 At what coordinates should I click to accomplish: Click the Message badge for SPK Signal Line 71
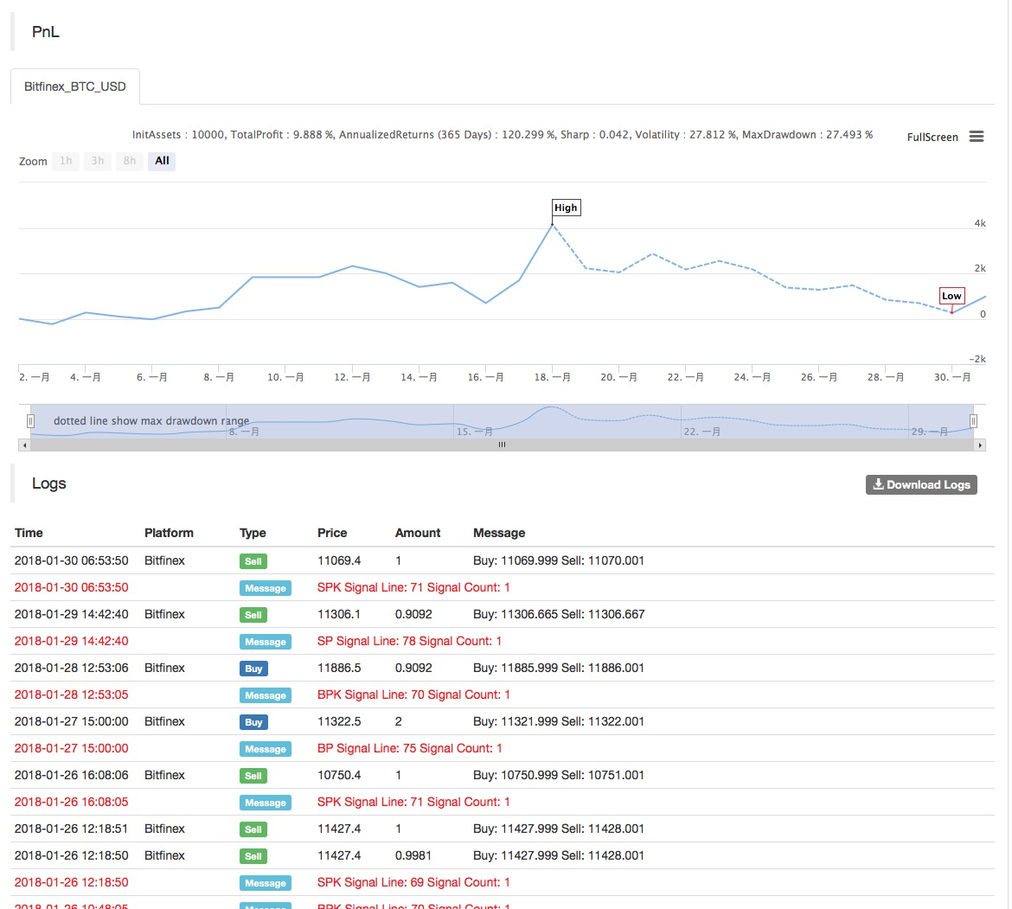point(265,588)
